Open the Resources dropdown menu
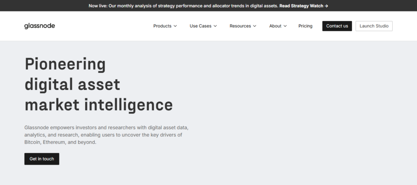 point(240,26)
